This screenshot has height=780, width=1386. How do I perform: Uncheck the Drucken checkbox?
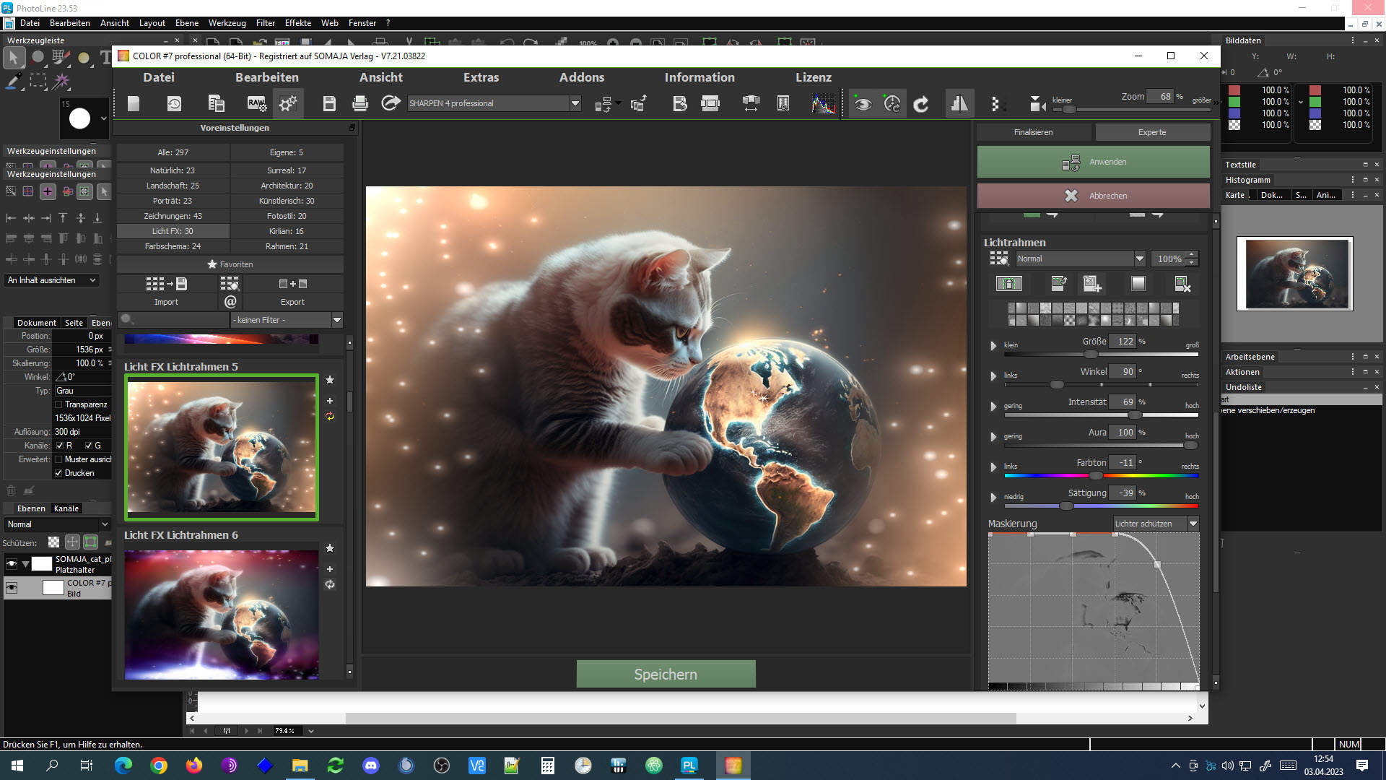58,473
